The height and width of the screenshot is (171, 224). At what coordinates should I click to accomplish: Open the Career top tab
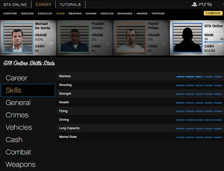[x=43, y=4]
